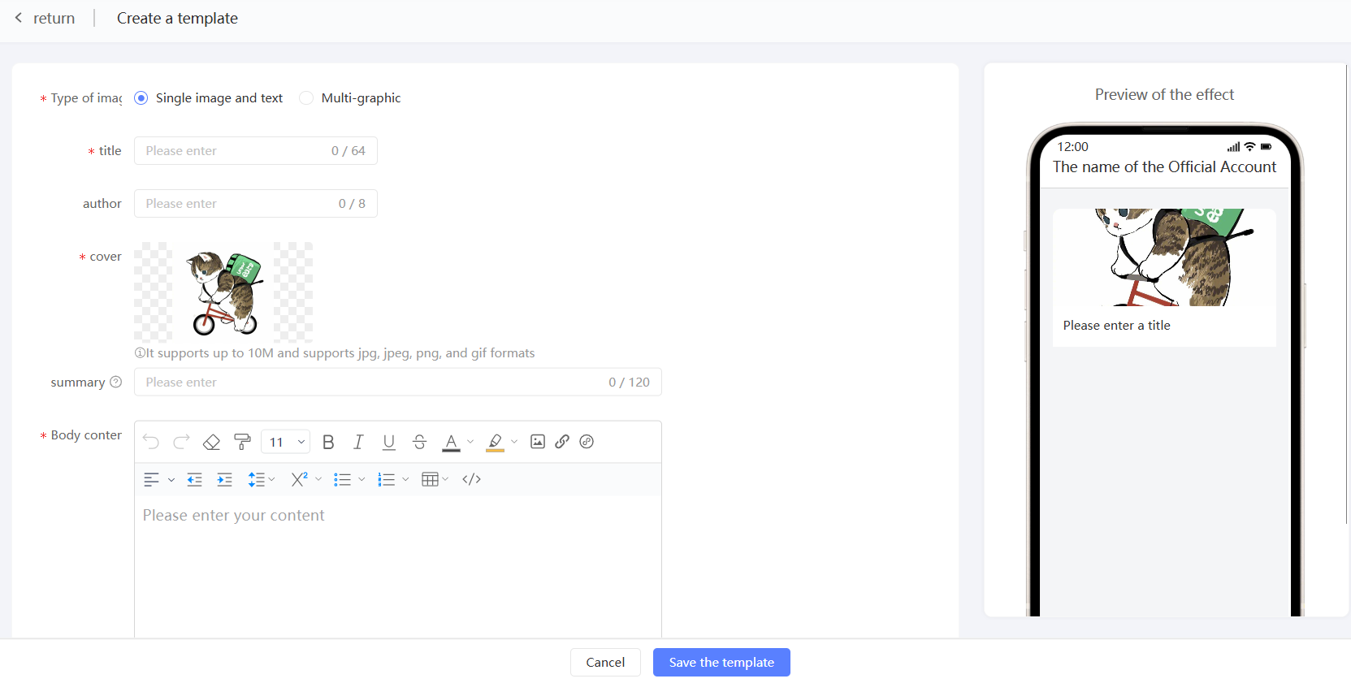Viewport: 1351px width, 683px height.
Task: Apply the highlighter background color
Action: 495,443
